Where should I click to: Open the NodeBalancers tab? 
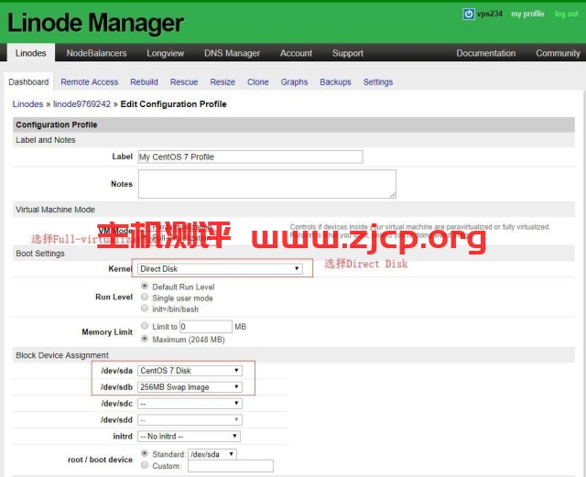coord(96,53)
